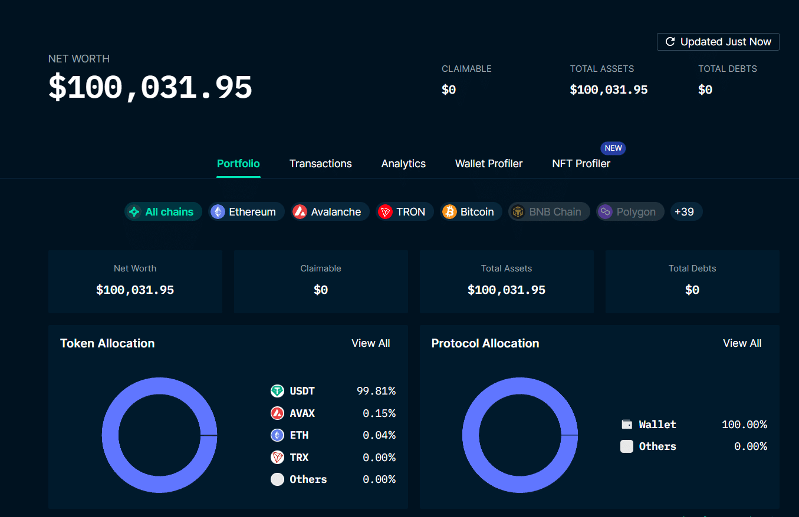Viewport: 799px width, 517px height.
Task: Open the Analytics tab
Action: pos(403,164)
